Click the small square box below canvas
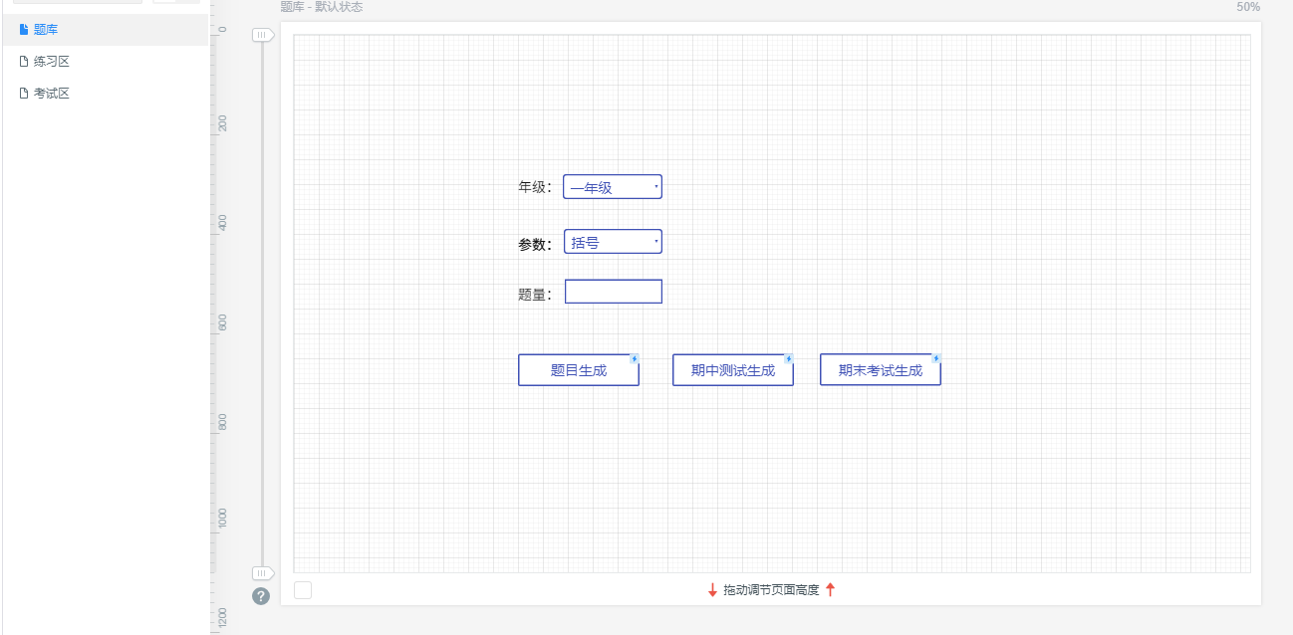This screenshot has width=1293, height=635. click(303, 590)
